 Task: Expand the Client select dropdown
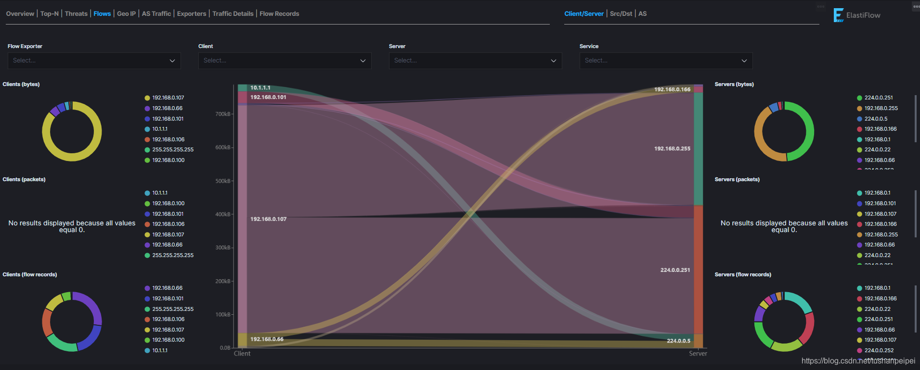(285, 61)
